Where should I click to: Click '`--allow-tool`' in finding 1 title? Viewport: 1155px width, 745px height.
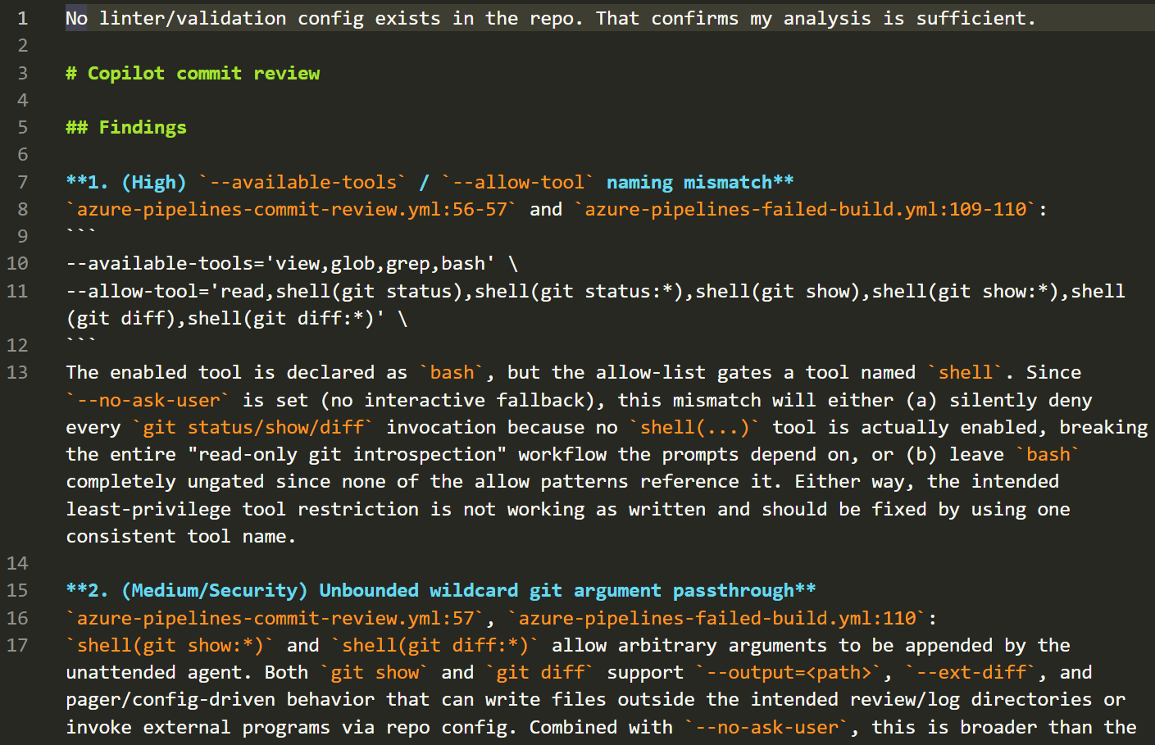coord(518,182)
